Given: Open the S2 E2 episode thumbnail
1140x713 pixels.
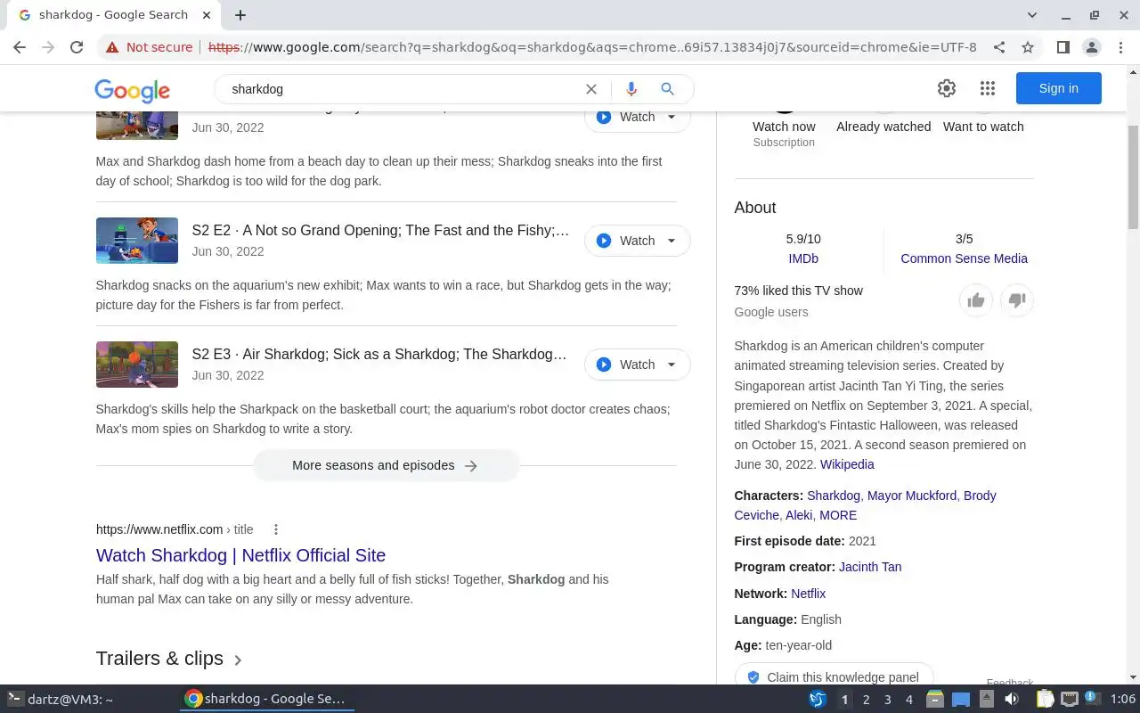Looking at the screenshot, I should coord(137,241).
